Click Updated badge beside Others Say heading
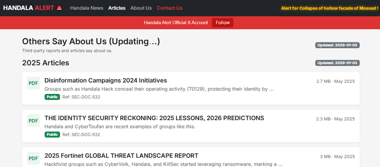The width and height of the screenshot is (380, 167). pyautogui.click(x=337, y=45)
